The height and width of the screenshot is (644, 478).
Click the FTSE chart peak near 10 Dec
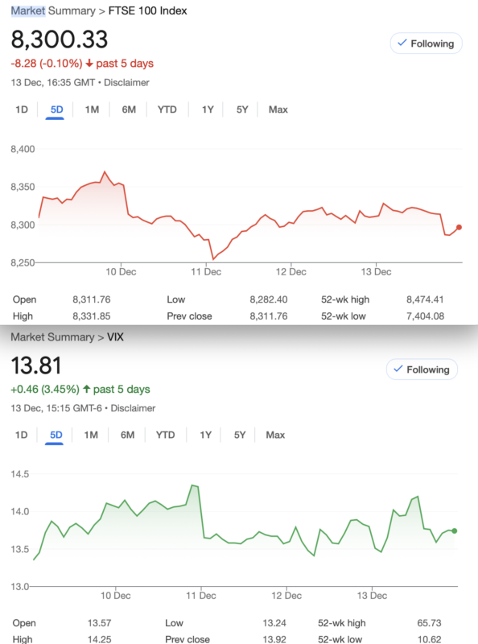pyautogui.click(x=105, y=171)
